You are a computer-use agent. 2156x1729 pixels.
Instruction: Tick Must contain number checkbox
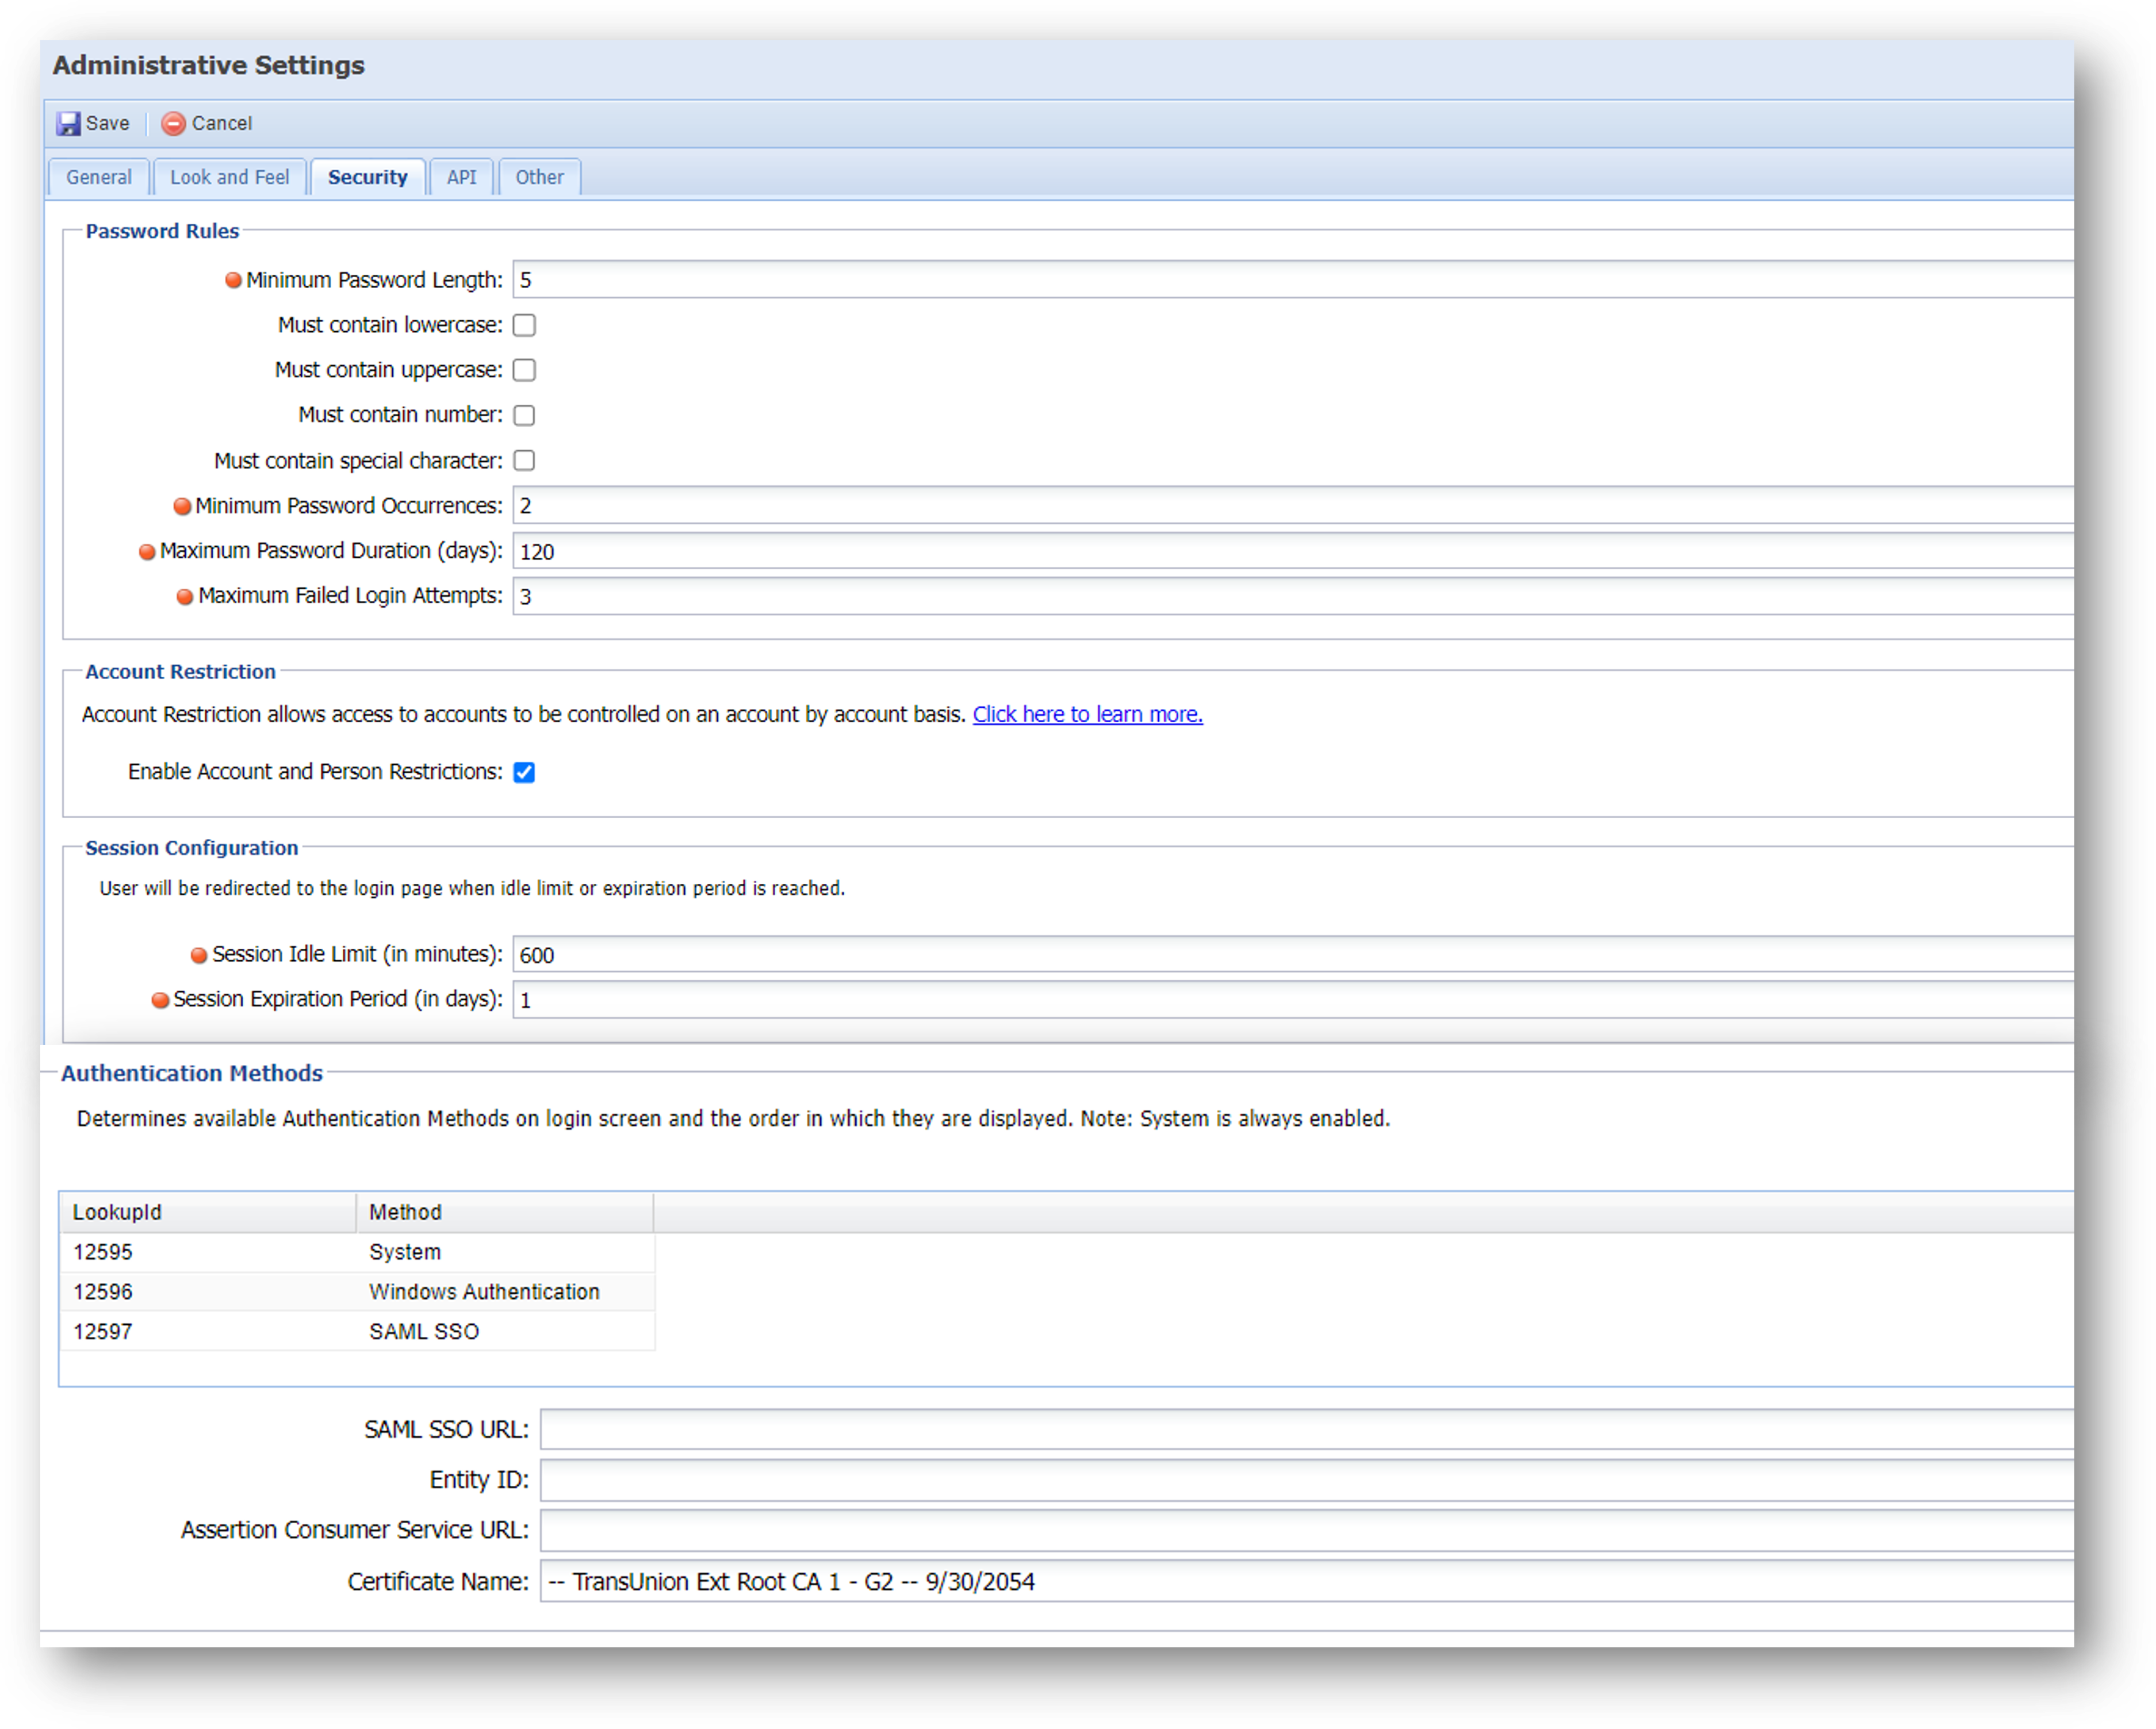click(524, 415)
